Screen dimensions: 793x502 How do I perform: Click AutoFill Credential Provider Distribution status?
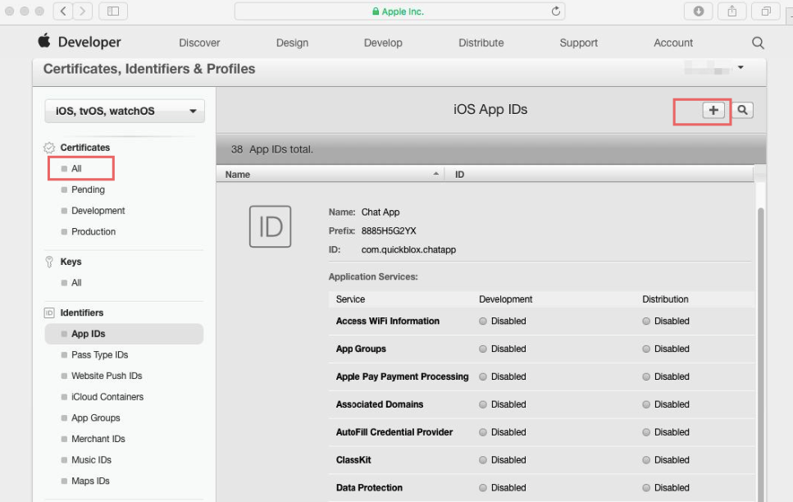pyautogui.click(x=646, y=432)
